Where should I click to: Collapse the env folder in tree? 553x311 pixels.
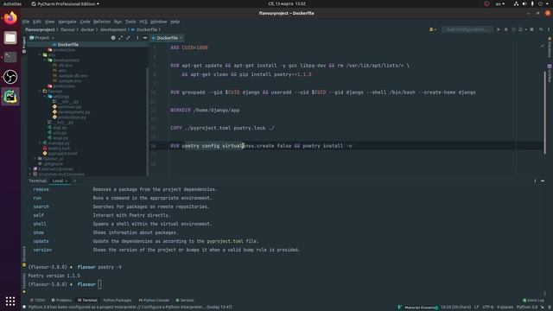click(x=41, y=55)
